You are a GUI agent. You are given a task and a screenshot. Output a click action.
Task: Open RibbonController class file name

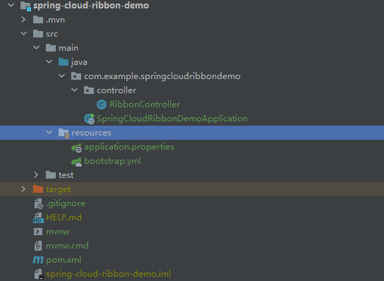(x=145, y=104)
